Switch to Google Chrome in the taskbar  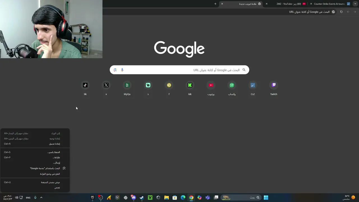tap(191, 198)
